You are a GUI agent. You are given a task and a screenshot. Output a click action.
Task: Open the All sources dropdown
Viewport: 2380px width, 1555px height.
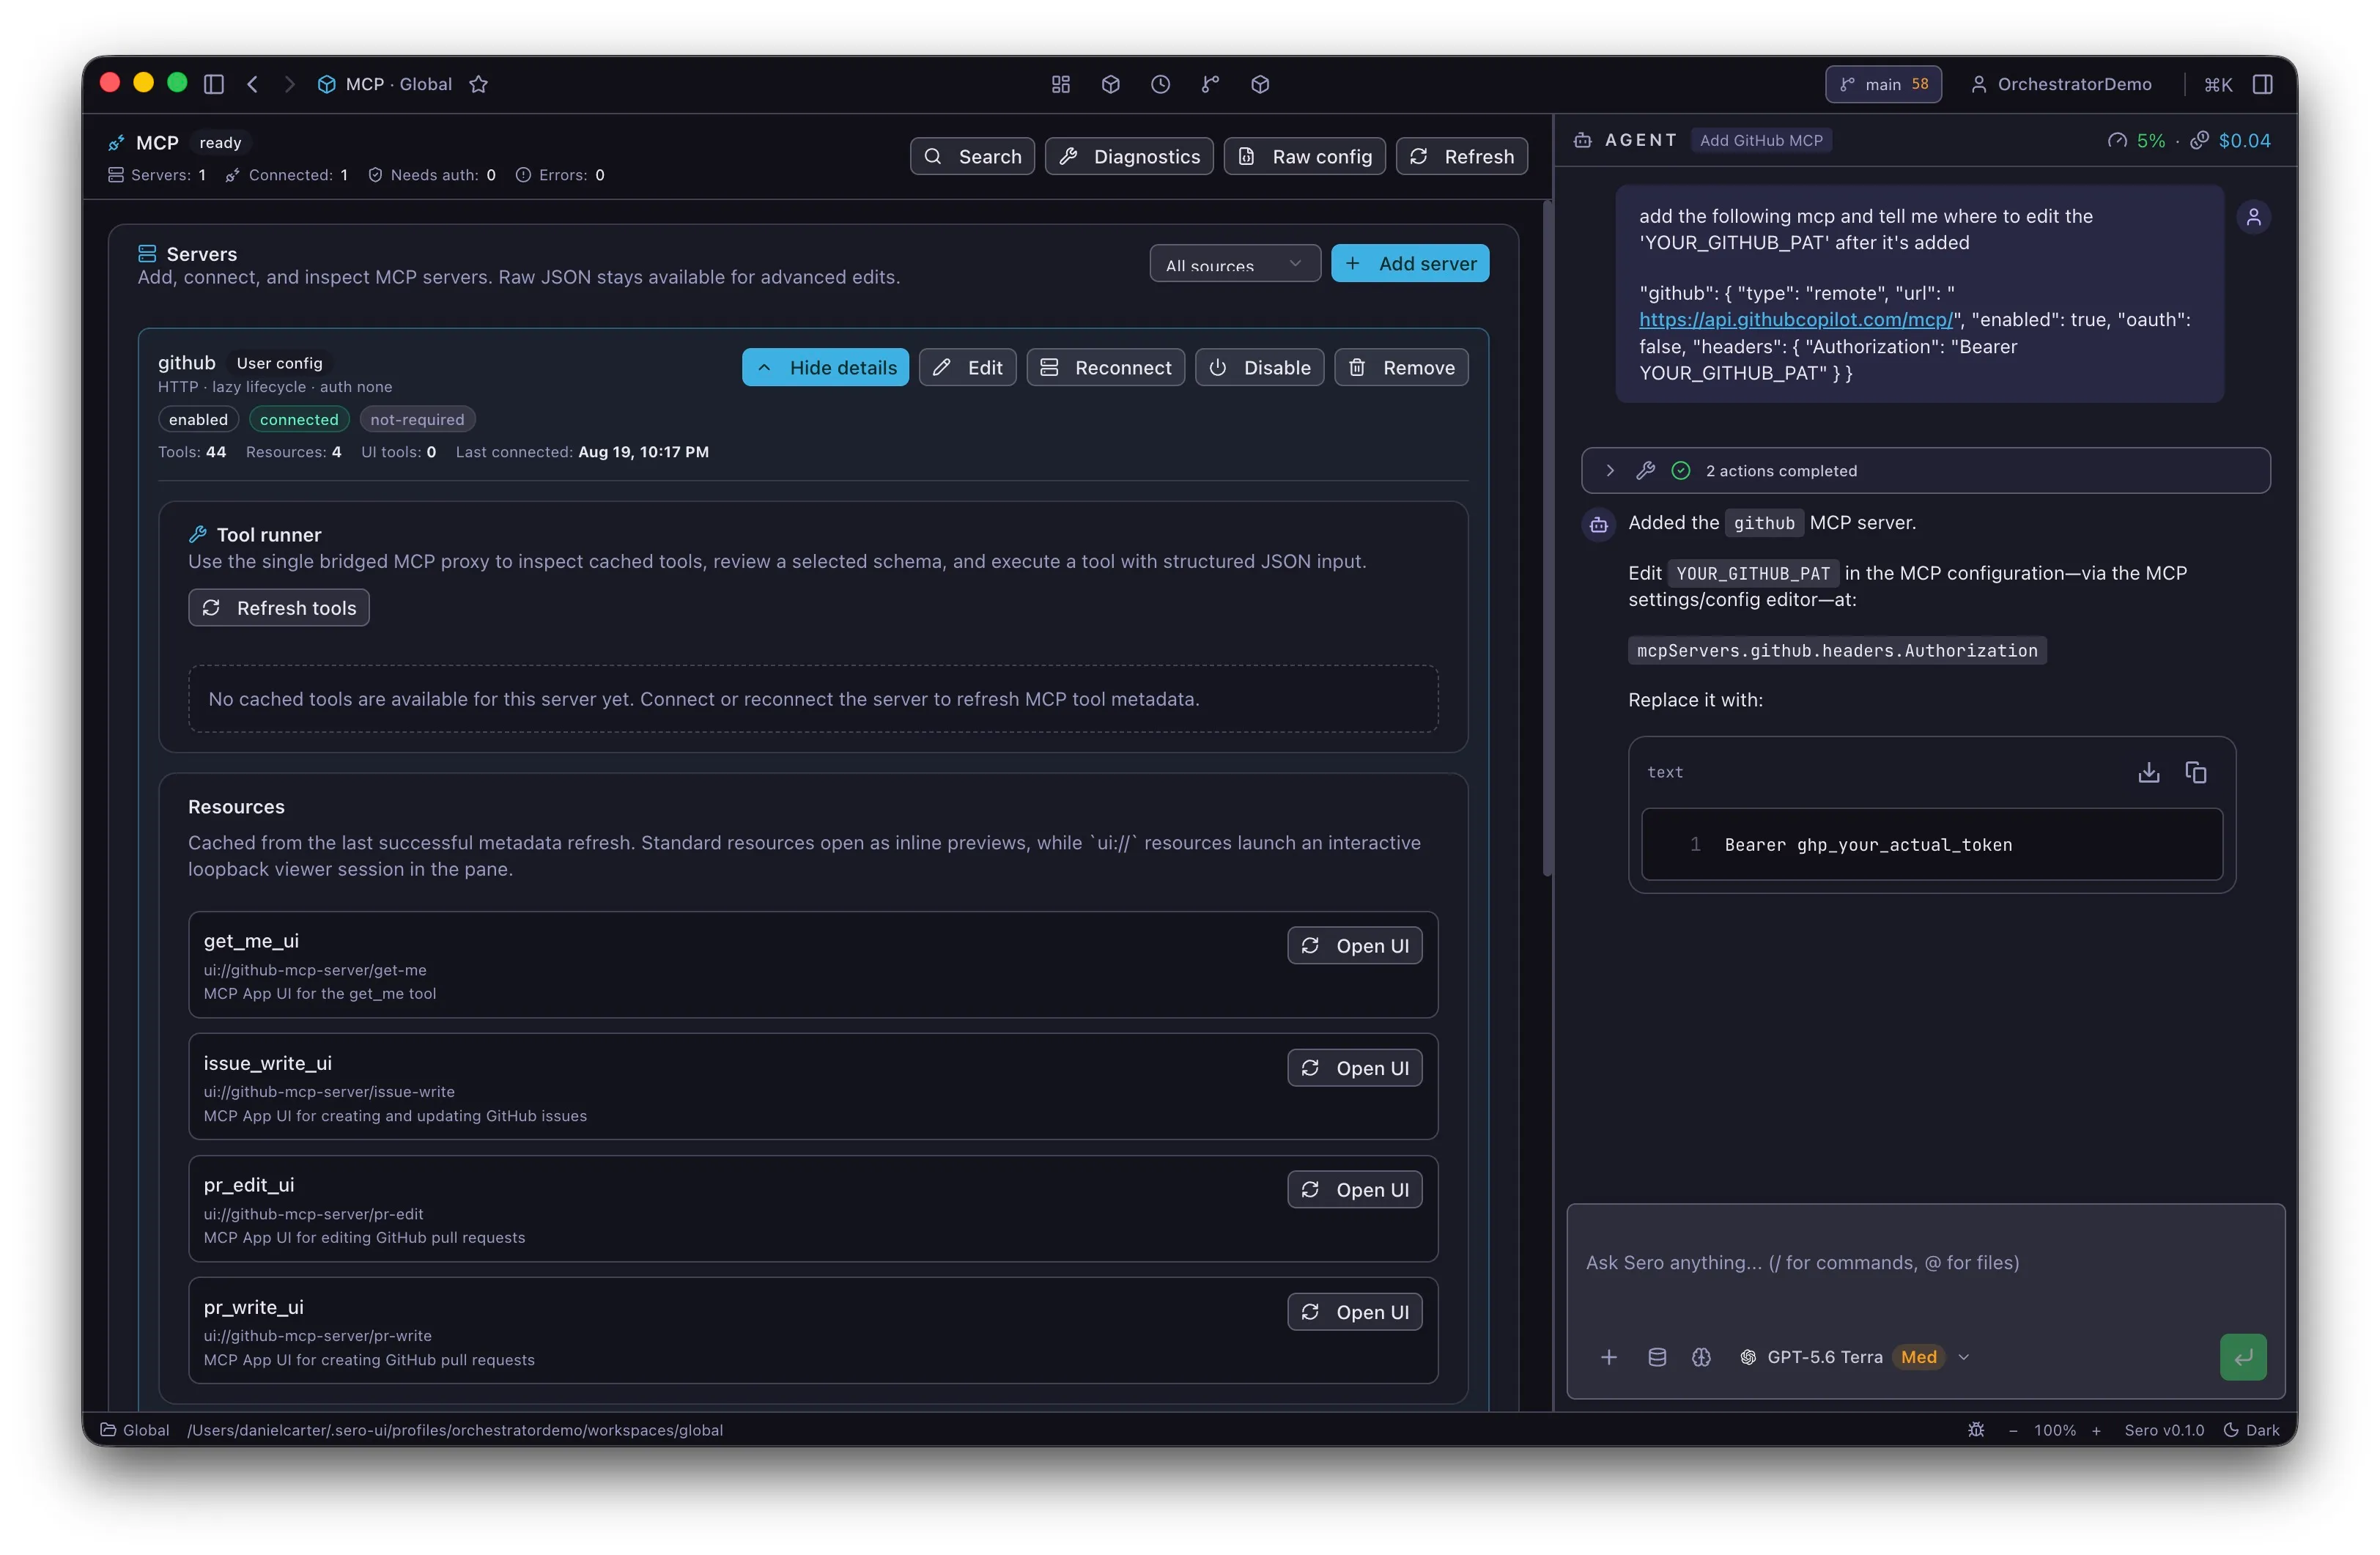pos(1235,264)
